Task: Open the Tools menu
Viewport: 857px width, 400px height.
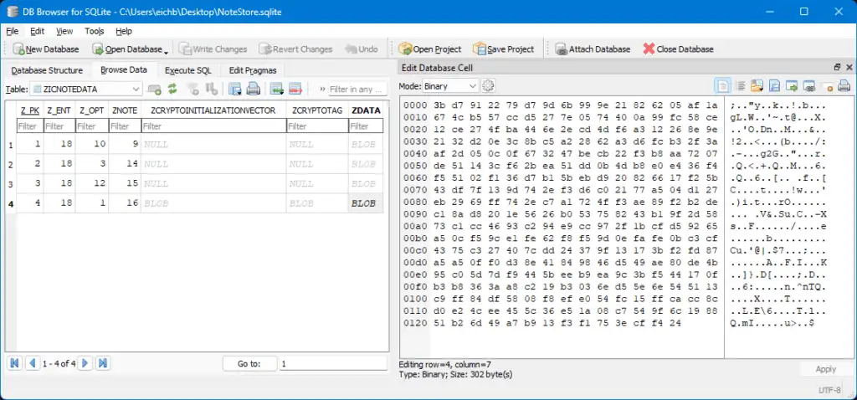Action: coord(94,31)
